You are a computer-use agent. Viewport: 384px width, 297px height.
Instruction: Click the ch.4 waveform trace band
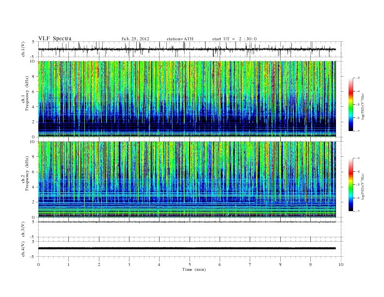point(187,248)
